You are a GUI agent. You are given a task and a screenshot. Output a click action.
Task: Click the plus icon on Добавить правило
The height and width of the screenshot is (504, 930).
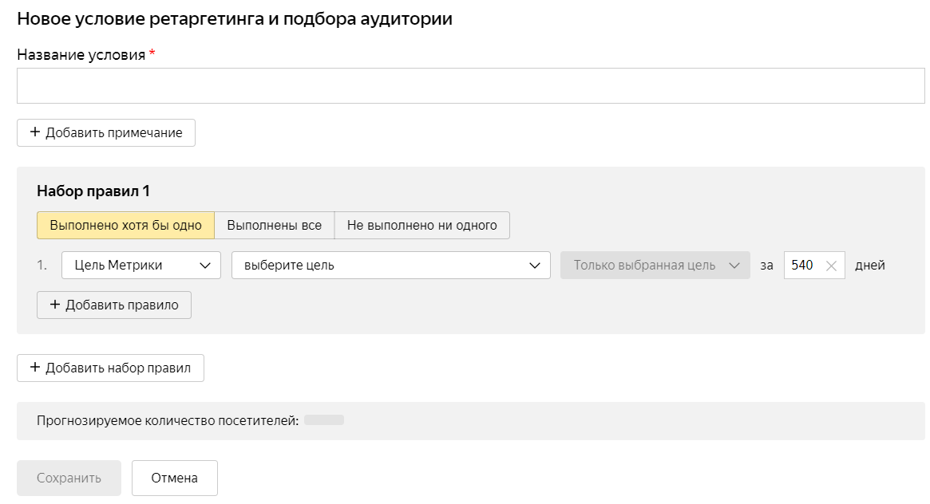(x=54, y=305)
